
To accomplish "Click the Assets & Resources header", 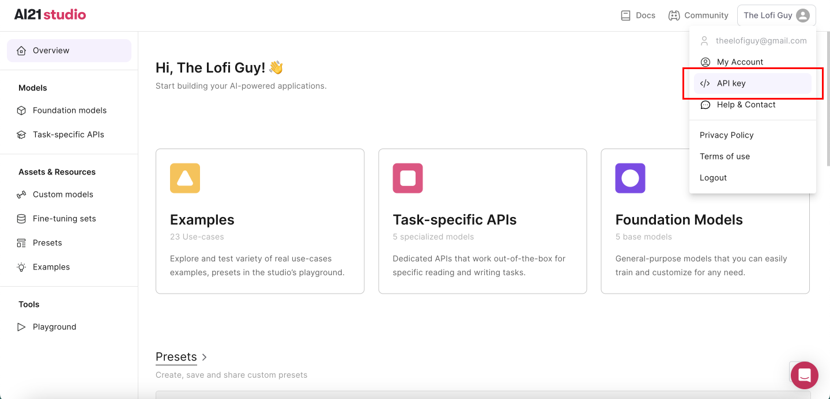I will 57,172.
